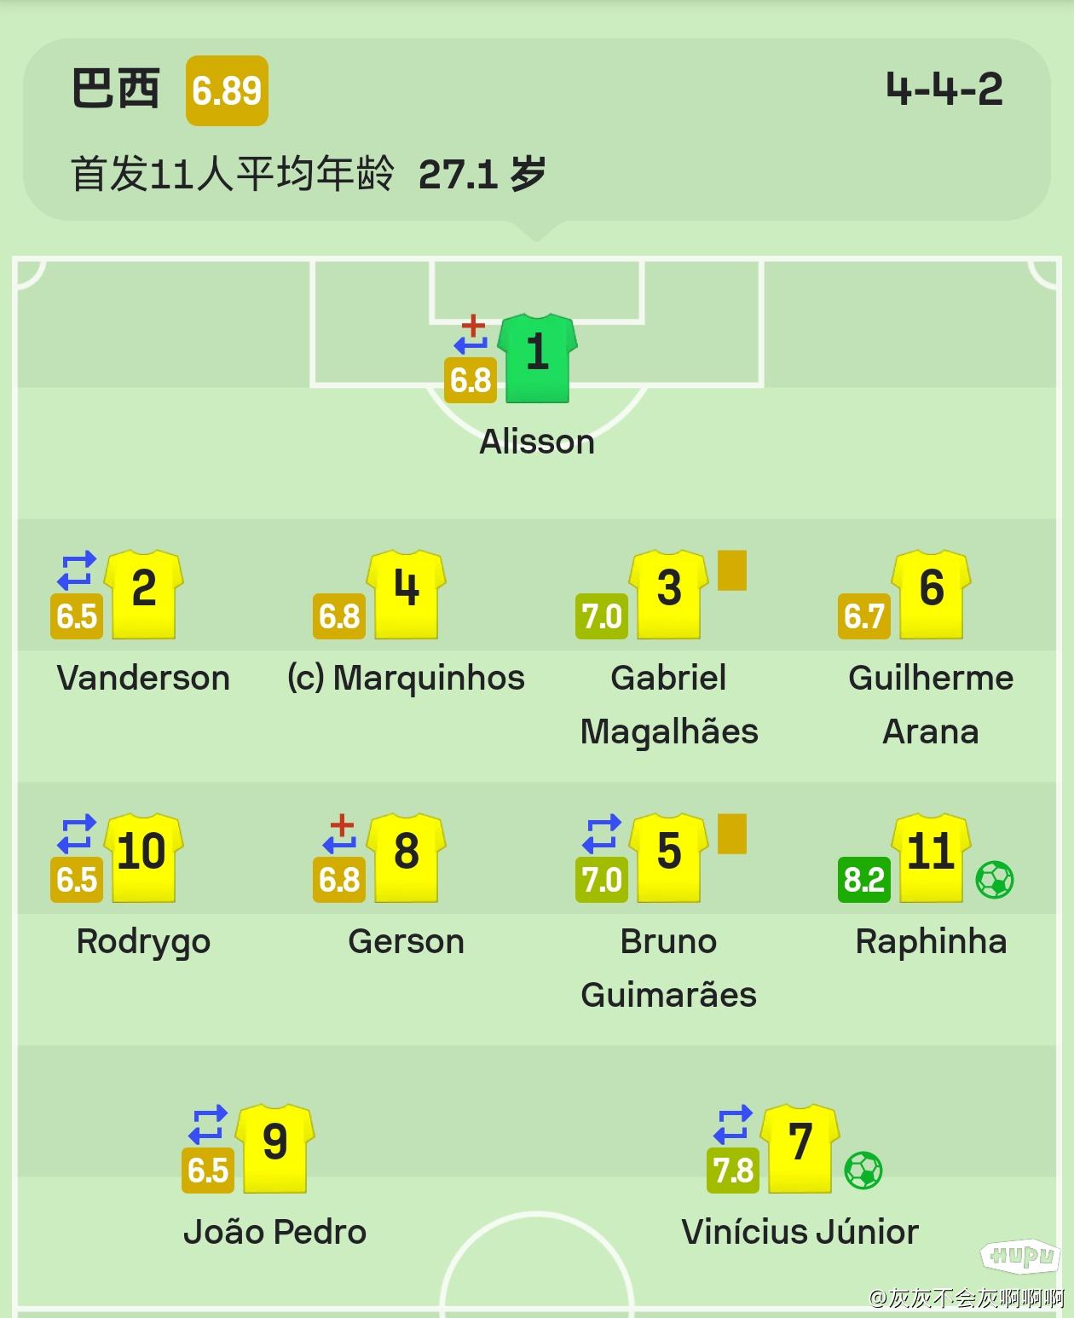
Task: Tap Rodrygo's substitution arrows icon
Action: coord(77,834)
